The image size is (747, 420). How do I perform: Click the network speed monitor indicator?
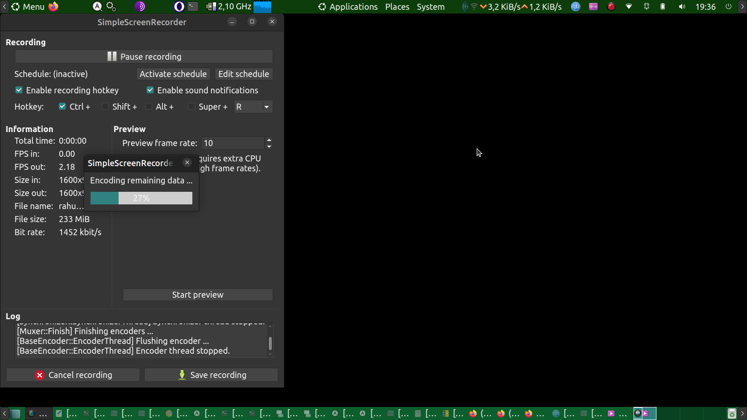pos(512,7)
